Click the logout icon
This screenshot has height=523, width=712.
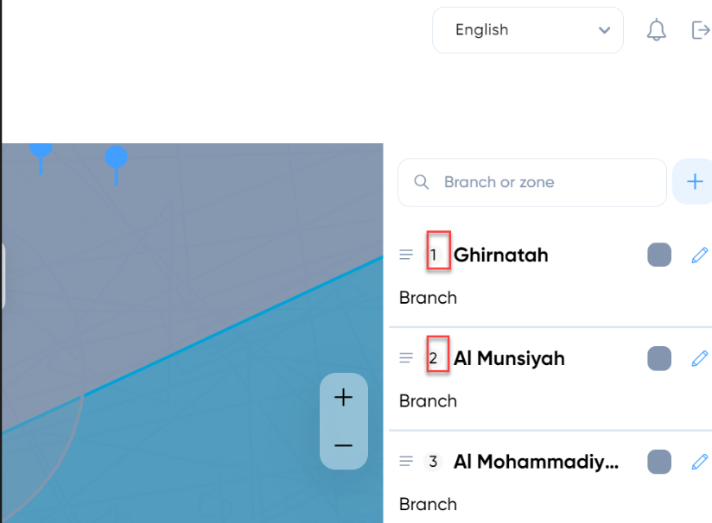pos(701,30)
